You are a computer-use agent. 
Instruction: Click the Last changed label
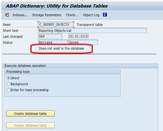13,37
